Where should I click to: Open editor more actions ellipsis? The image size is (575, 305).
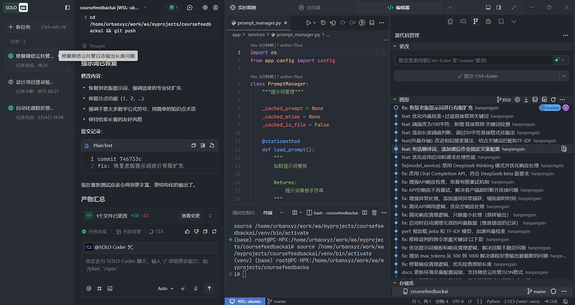pyautogui.click(x=382, y=22)
